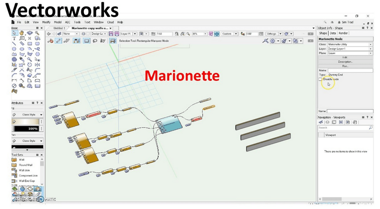The image size is (380, 209).
Task: Choose the Round Wall tool
Action: pyautogui.click(x=25, y=165)
